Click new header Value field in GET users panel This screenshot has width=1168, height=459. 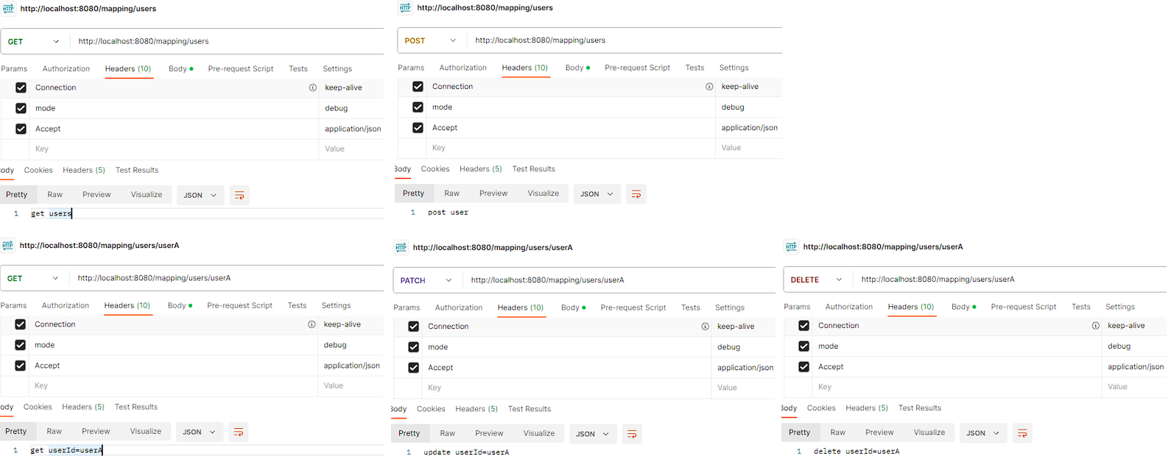coord(351,149)
